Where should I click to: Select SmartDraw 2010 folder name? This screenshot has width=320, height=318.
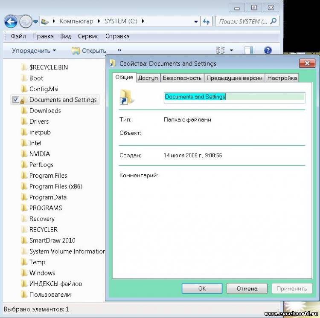click(52, 240)
